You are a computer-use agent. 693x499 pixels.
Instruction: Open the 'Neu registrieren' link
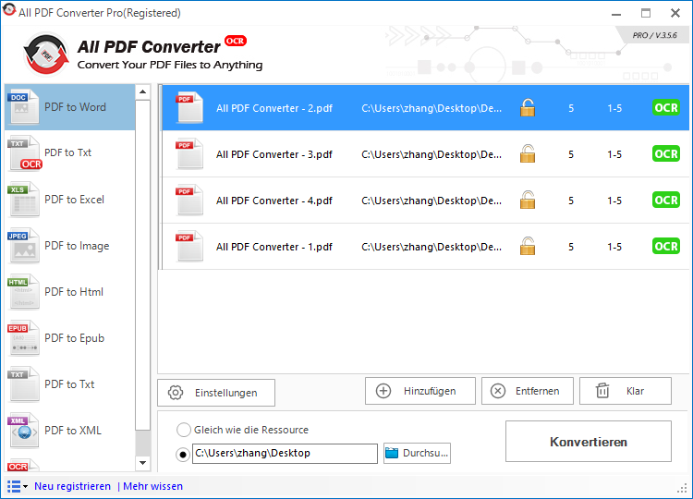point(72,486)
